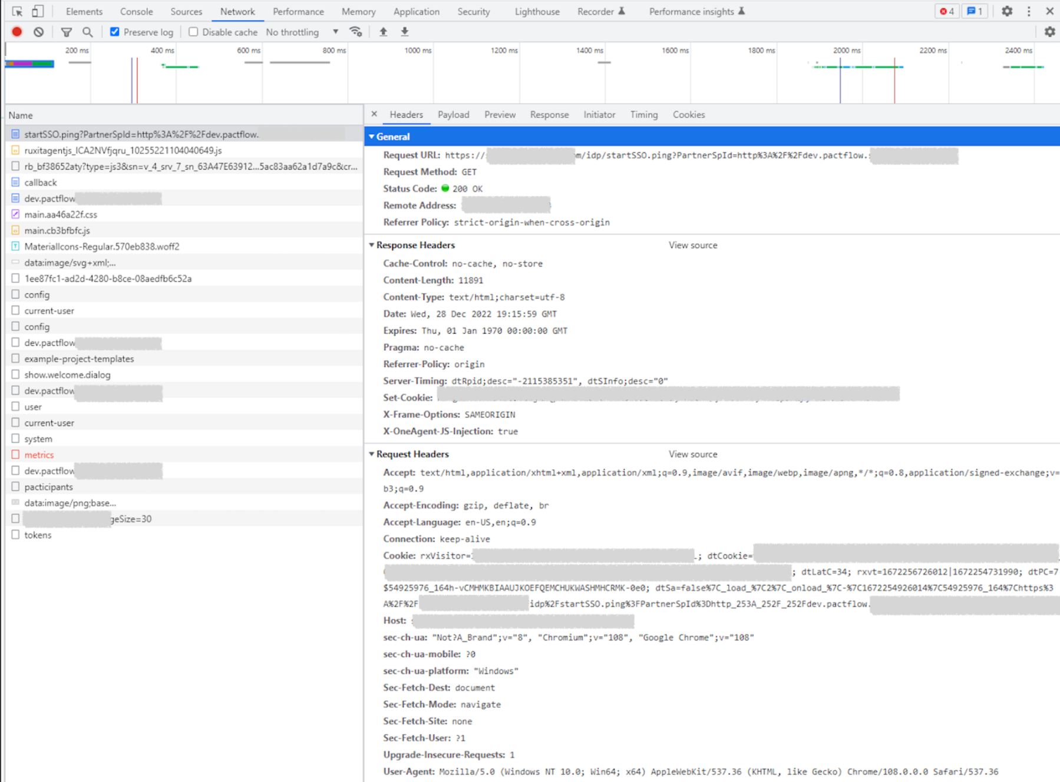Select the data:image/png;base request row
Screen dimensions: 1060x782
coord(184,503)
